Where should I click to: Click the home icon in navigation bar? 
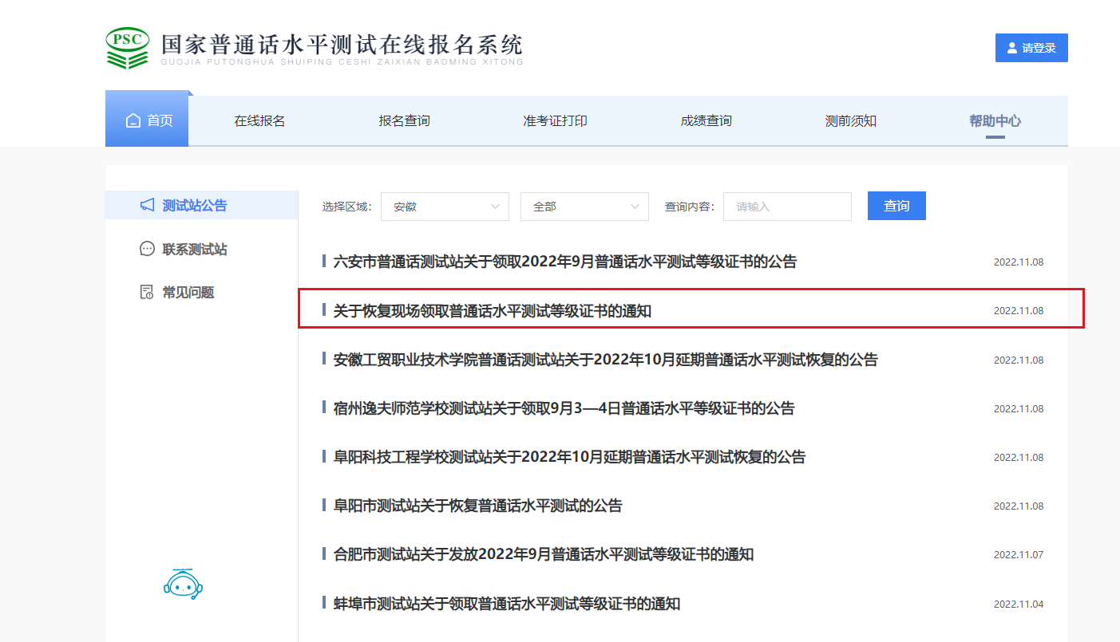point(133,120)
